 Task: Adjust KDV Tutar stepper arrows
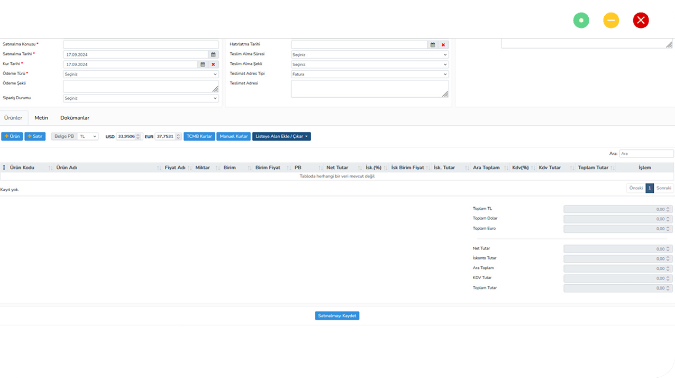click(668, 278)
